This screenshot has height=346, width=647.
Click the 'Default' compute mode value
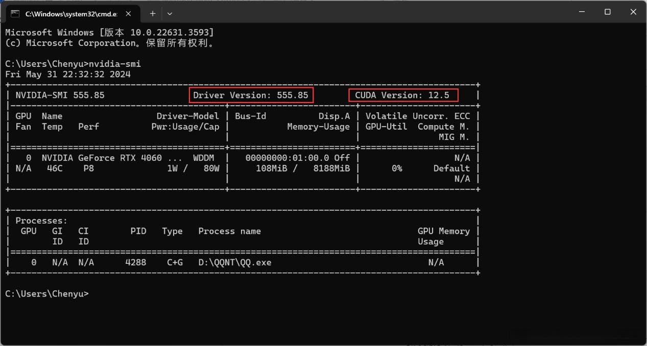pyautogui.click(x=451, y=168)
